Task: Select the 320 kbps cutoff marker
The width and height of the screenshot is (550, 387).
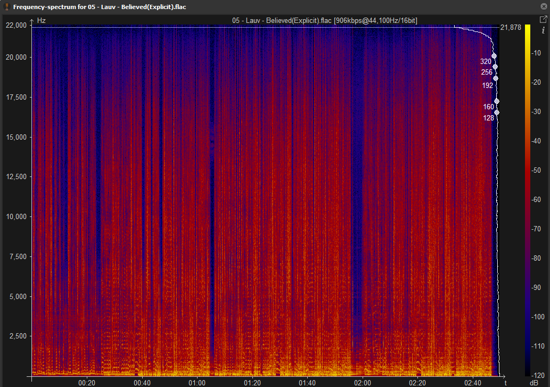Action: [x=494, y=56]
